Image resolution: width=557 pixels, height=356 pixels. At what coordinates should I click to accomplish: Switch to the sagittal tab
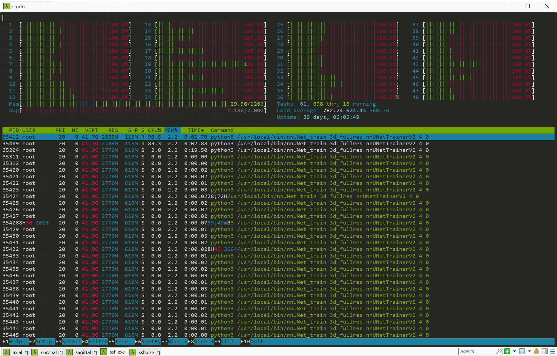click(86, 352)
